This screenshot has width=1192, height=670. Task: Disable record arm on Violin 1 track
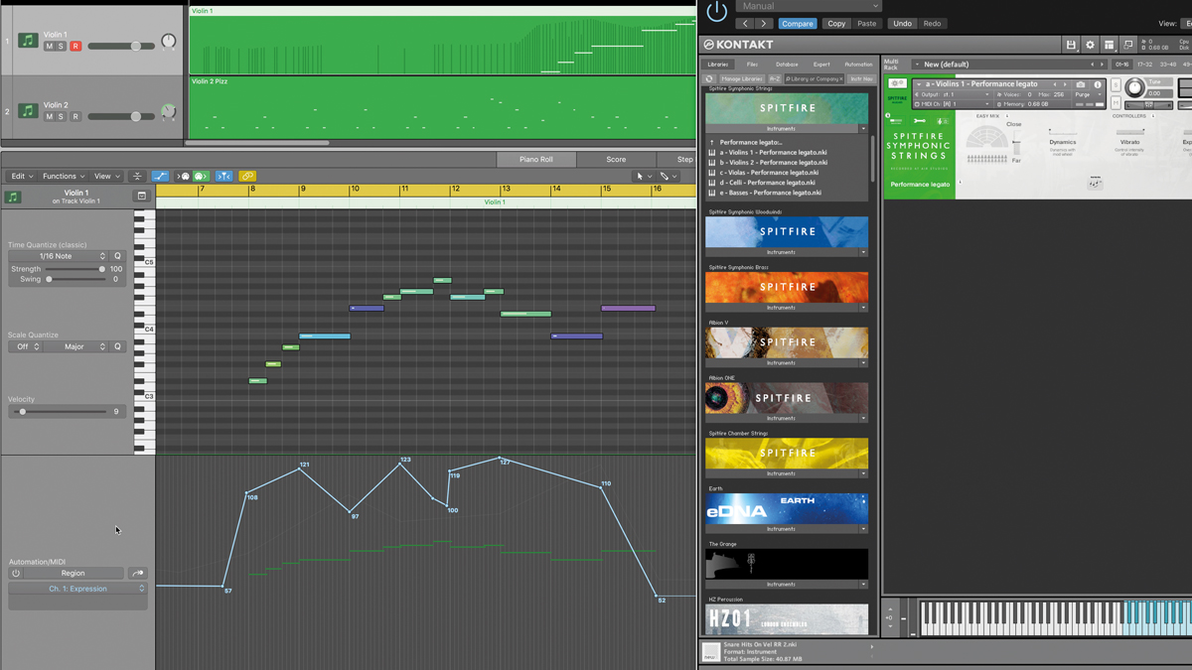click(x=75, y=47)
